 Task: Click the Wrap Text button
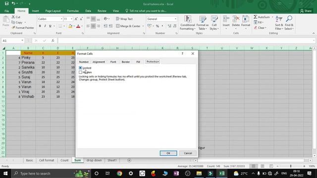pyautogui.click(x=124, y=19)
